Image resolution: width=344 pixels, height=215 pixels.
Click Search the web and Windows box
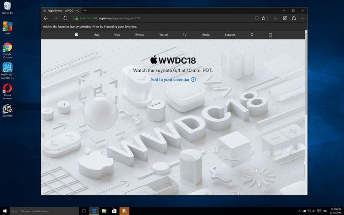(44, 211)
